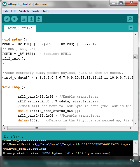Click the Arduino logo in the title bar
Viewport: 140px width, 167px height.
(x=4, y=4)
